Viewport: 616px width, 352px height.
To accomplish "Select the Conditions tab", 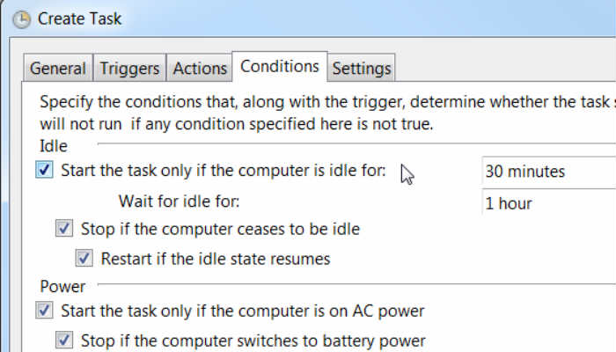I will [x=279, y=66].
